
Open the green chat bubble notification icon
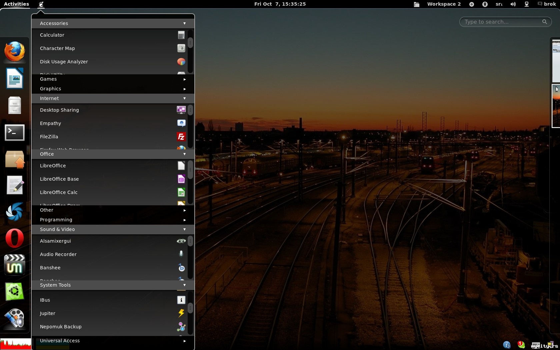click(x=521, y=345)
